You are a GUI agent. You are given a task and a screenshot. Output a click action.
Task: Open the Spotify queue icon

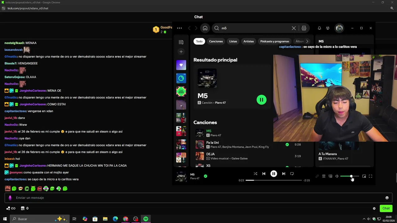click(x=323, y=176)
